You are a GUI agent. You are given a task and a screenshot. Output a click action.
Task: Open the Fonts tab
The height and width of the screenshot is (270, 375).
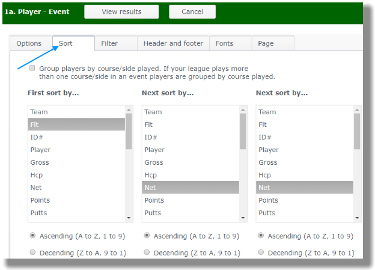(x=224, y=43)
